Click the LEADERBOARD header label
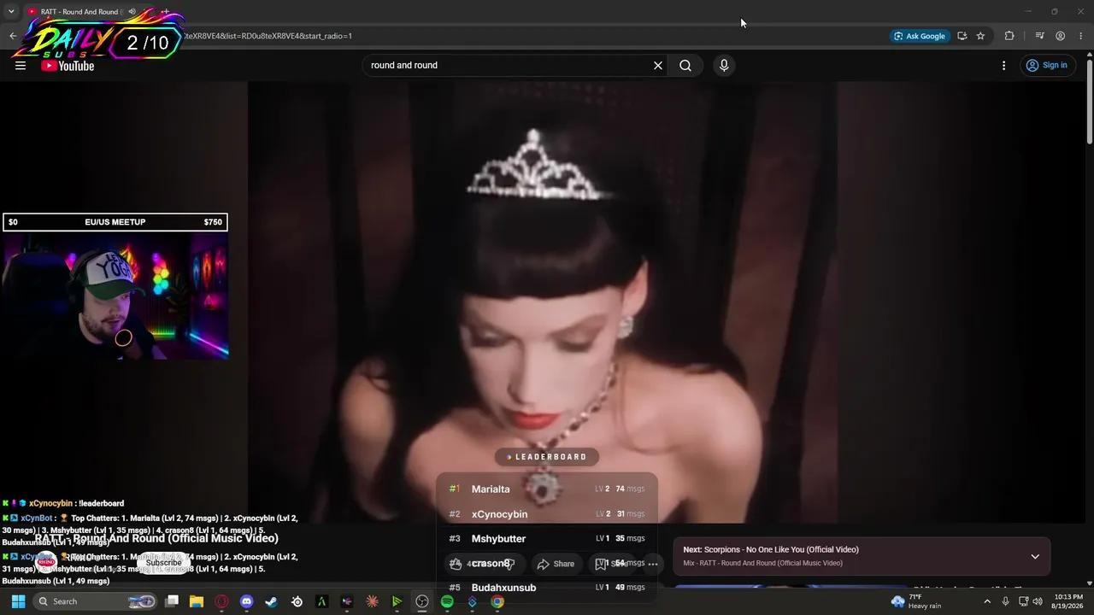Viewport: 1094px width, 615px height. [x=547, y=457]
